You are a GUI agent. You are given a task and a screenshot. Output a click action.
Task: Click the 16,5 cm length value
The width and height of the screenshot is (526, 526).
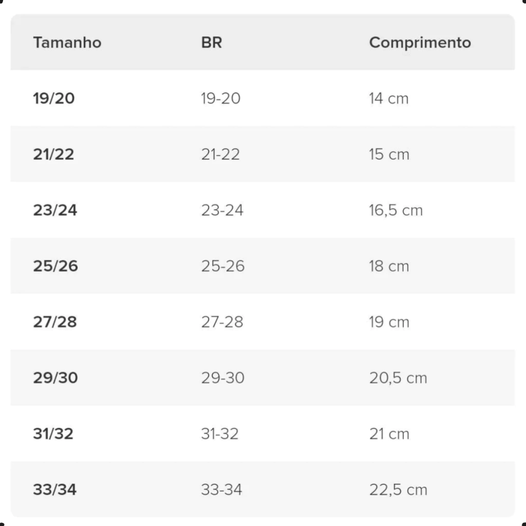(396, 210)
